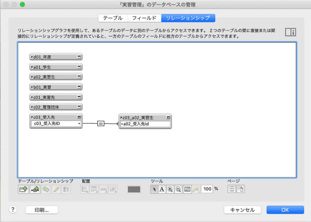Click the blue OK button
The width and height of the screenshot is (311, 222).
tap(285, 210)
